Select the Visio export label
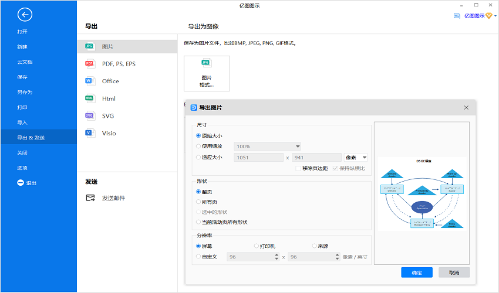 pos(109,133)
